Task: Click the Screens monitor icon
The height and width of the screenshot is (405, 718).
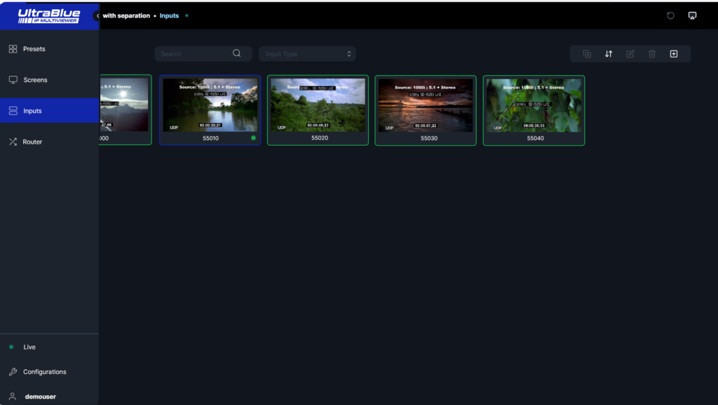Action: coord(13,80)
